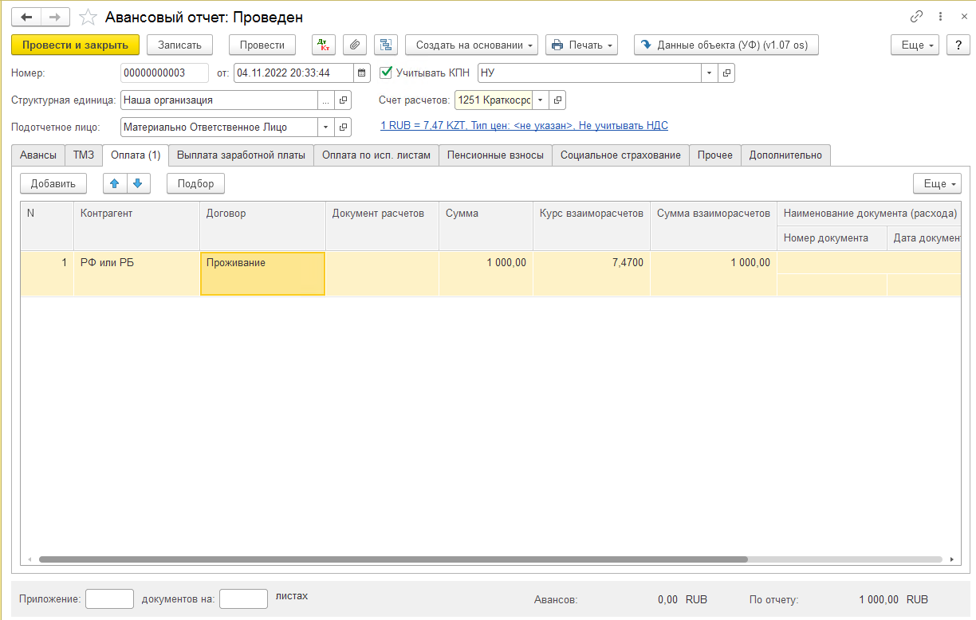
Task: Go back with the left arrow button
Action: [26, 17]
